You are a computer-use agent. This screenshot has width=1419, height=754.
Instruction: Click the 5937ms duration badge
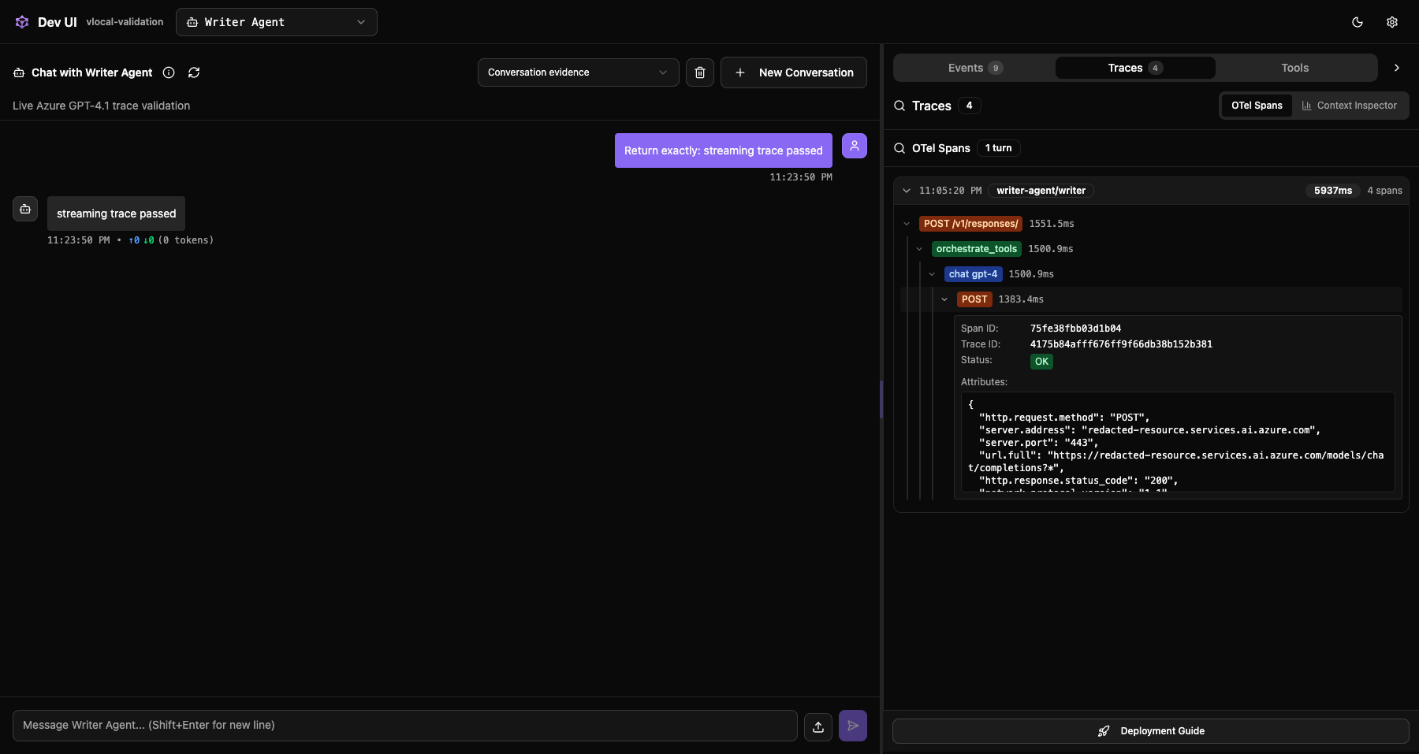click(1333, 191)
